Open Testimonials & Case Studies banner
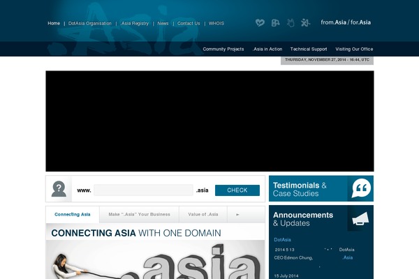The image size is (419, 279). 321,188
